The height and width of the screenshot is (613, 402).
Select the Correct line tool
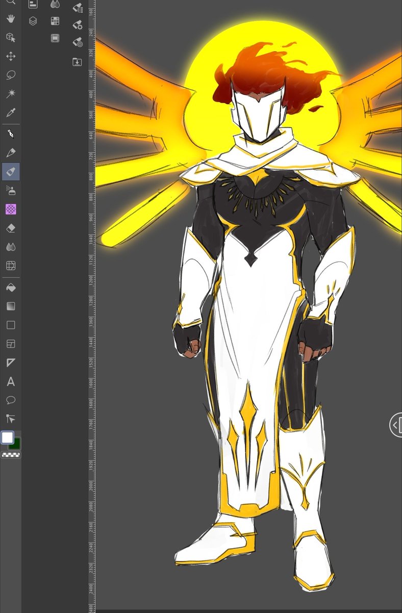point(11,419)
